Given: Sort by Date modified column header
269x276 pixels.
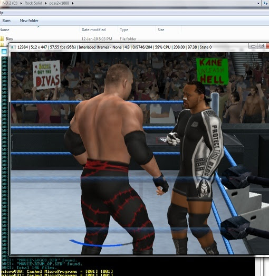Looking at the screenshot, I should point(93,30).
